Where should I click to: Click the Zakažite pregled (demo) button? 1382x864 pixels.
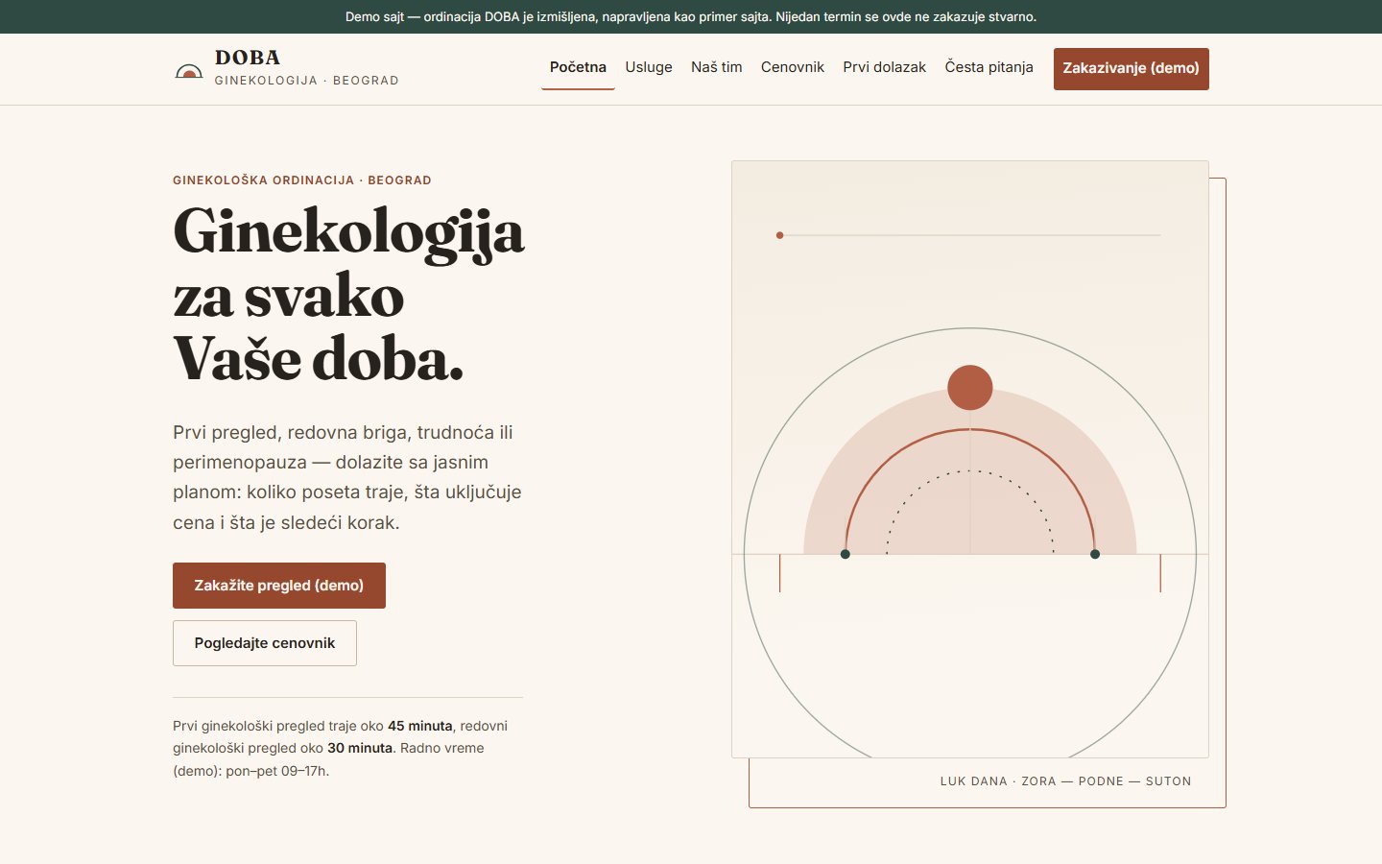point(279,586)
